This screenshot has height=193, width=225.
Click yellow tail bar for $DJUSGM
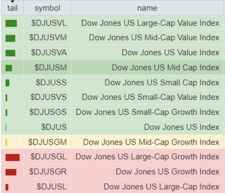pyautogui.click(x=6, y=143)
